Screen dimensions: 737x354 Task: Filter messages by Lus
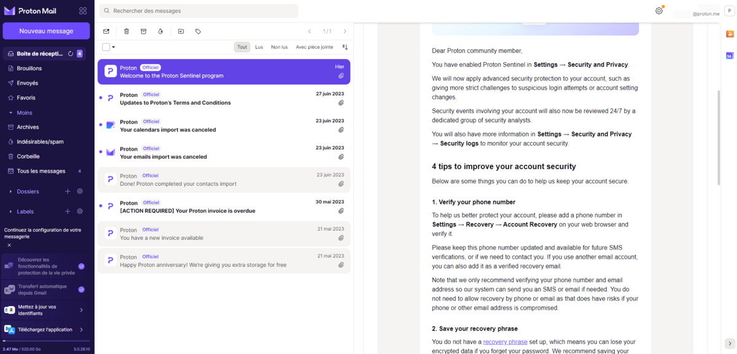pyautogui.click(x=259, y=47)
